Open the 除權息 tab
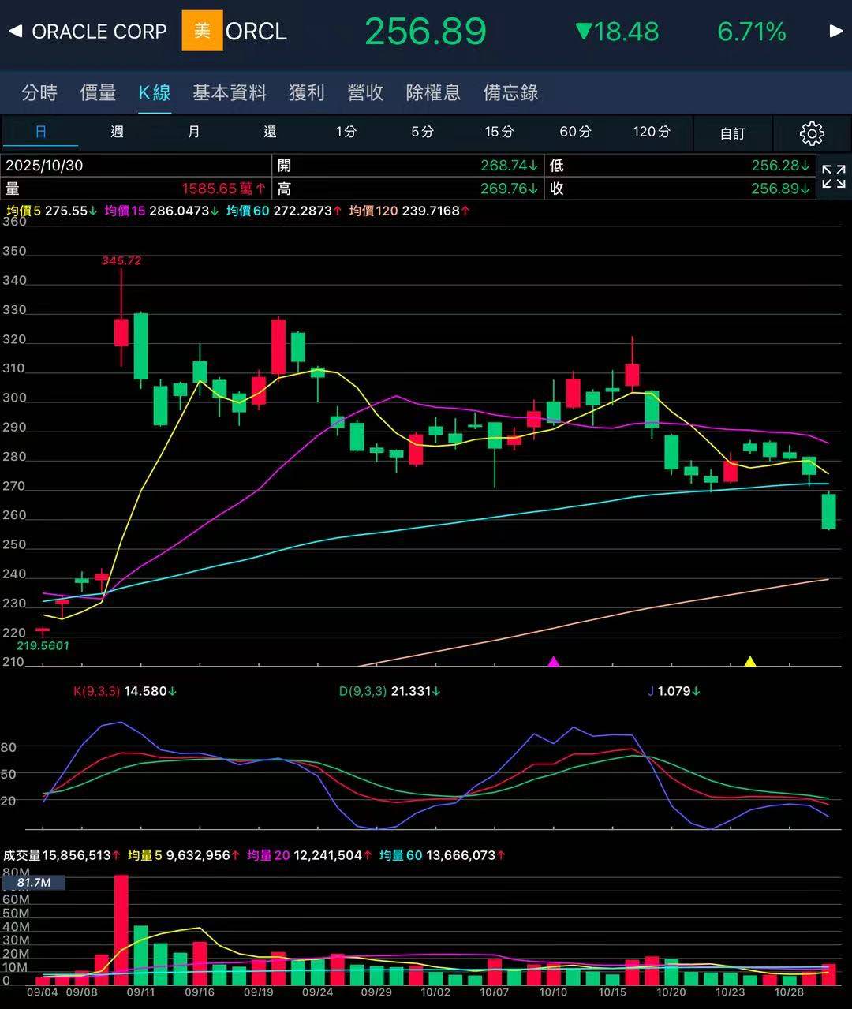The width and height of the screenshot is (852, 1009). point(433,92)
